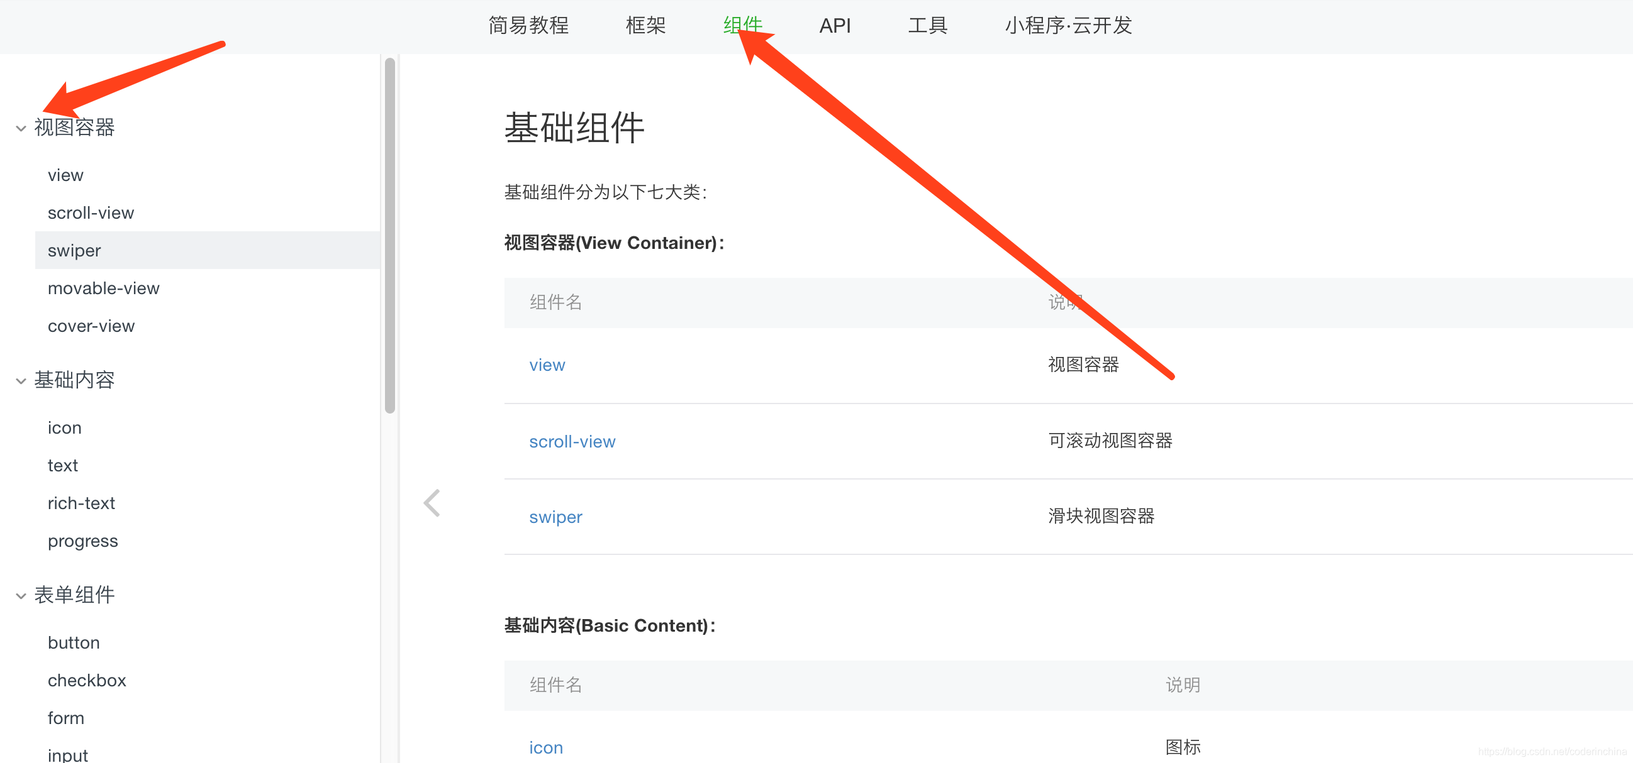Open rich-text in the sidebar list

(81, 503)
